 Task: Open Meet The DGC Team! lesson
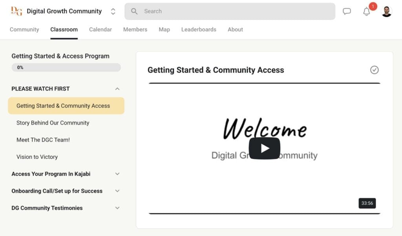click(x=43, y=140)
